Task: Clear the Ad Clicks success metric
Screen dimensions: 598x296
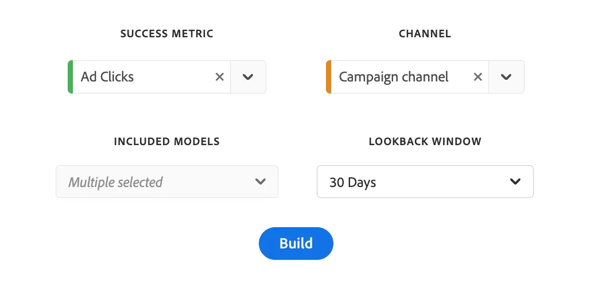Action: tap(219, 77)
